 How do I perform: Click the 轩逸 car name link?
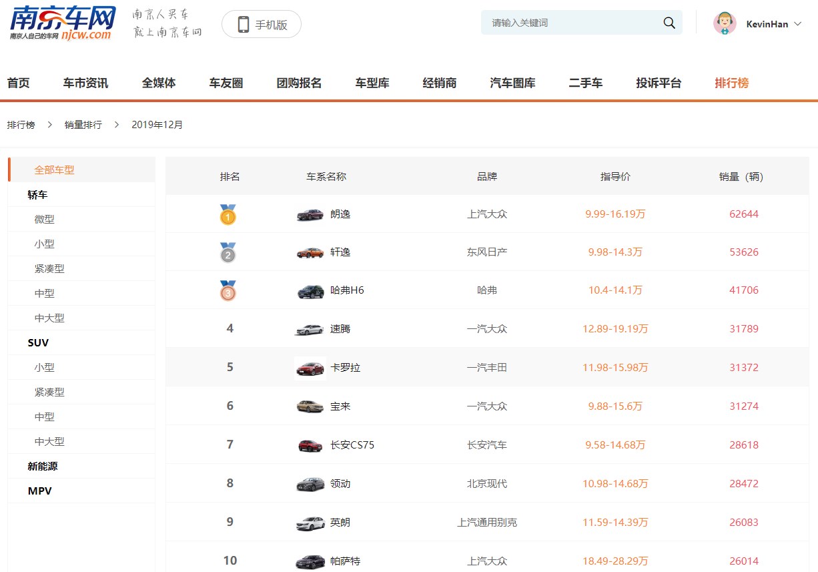[x=340, y=252]
